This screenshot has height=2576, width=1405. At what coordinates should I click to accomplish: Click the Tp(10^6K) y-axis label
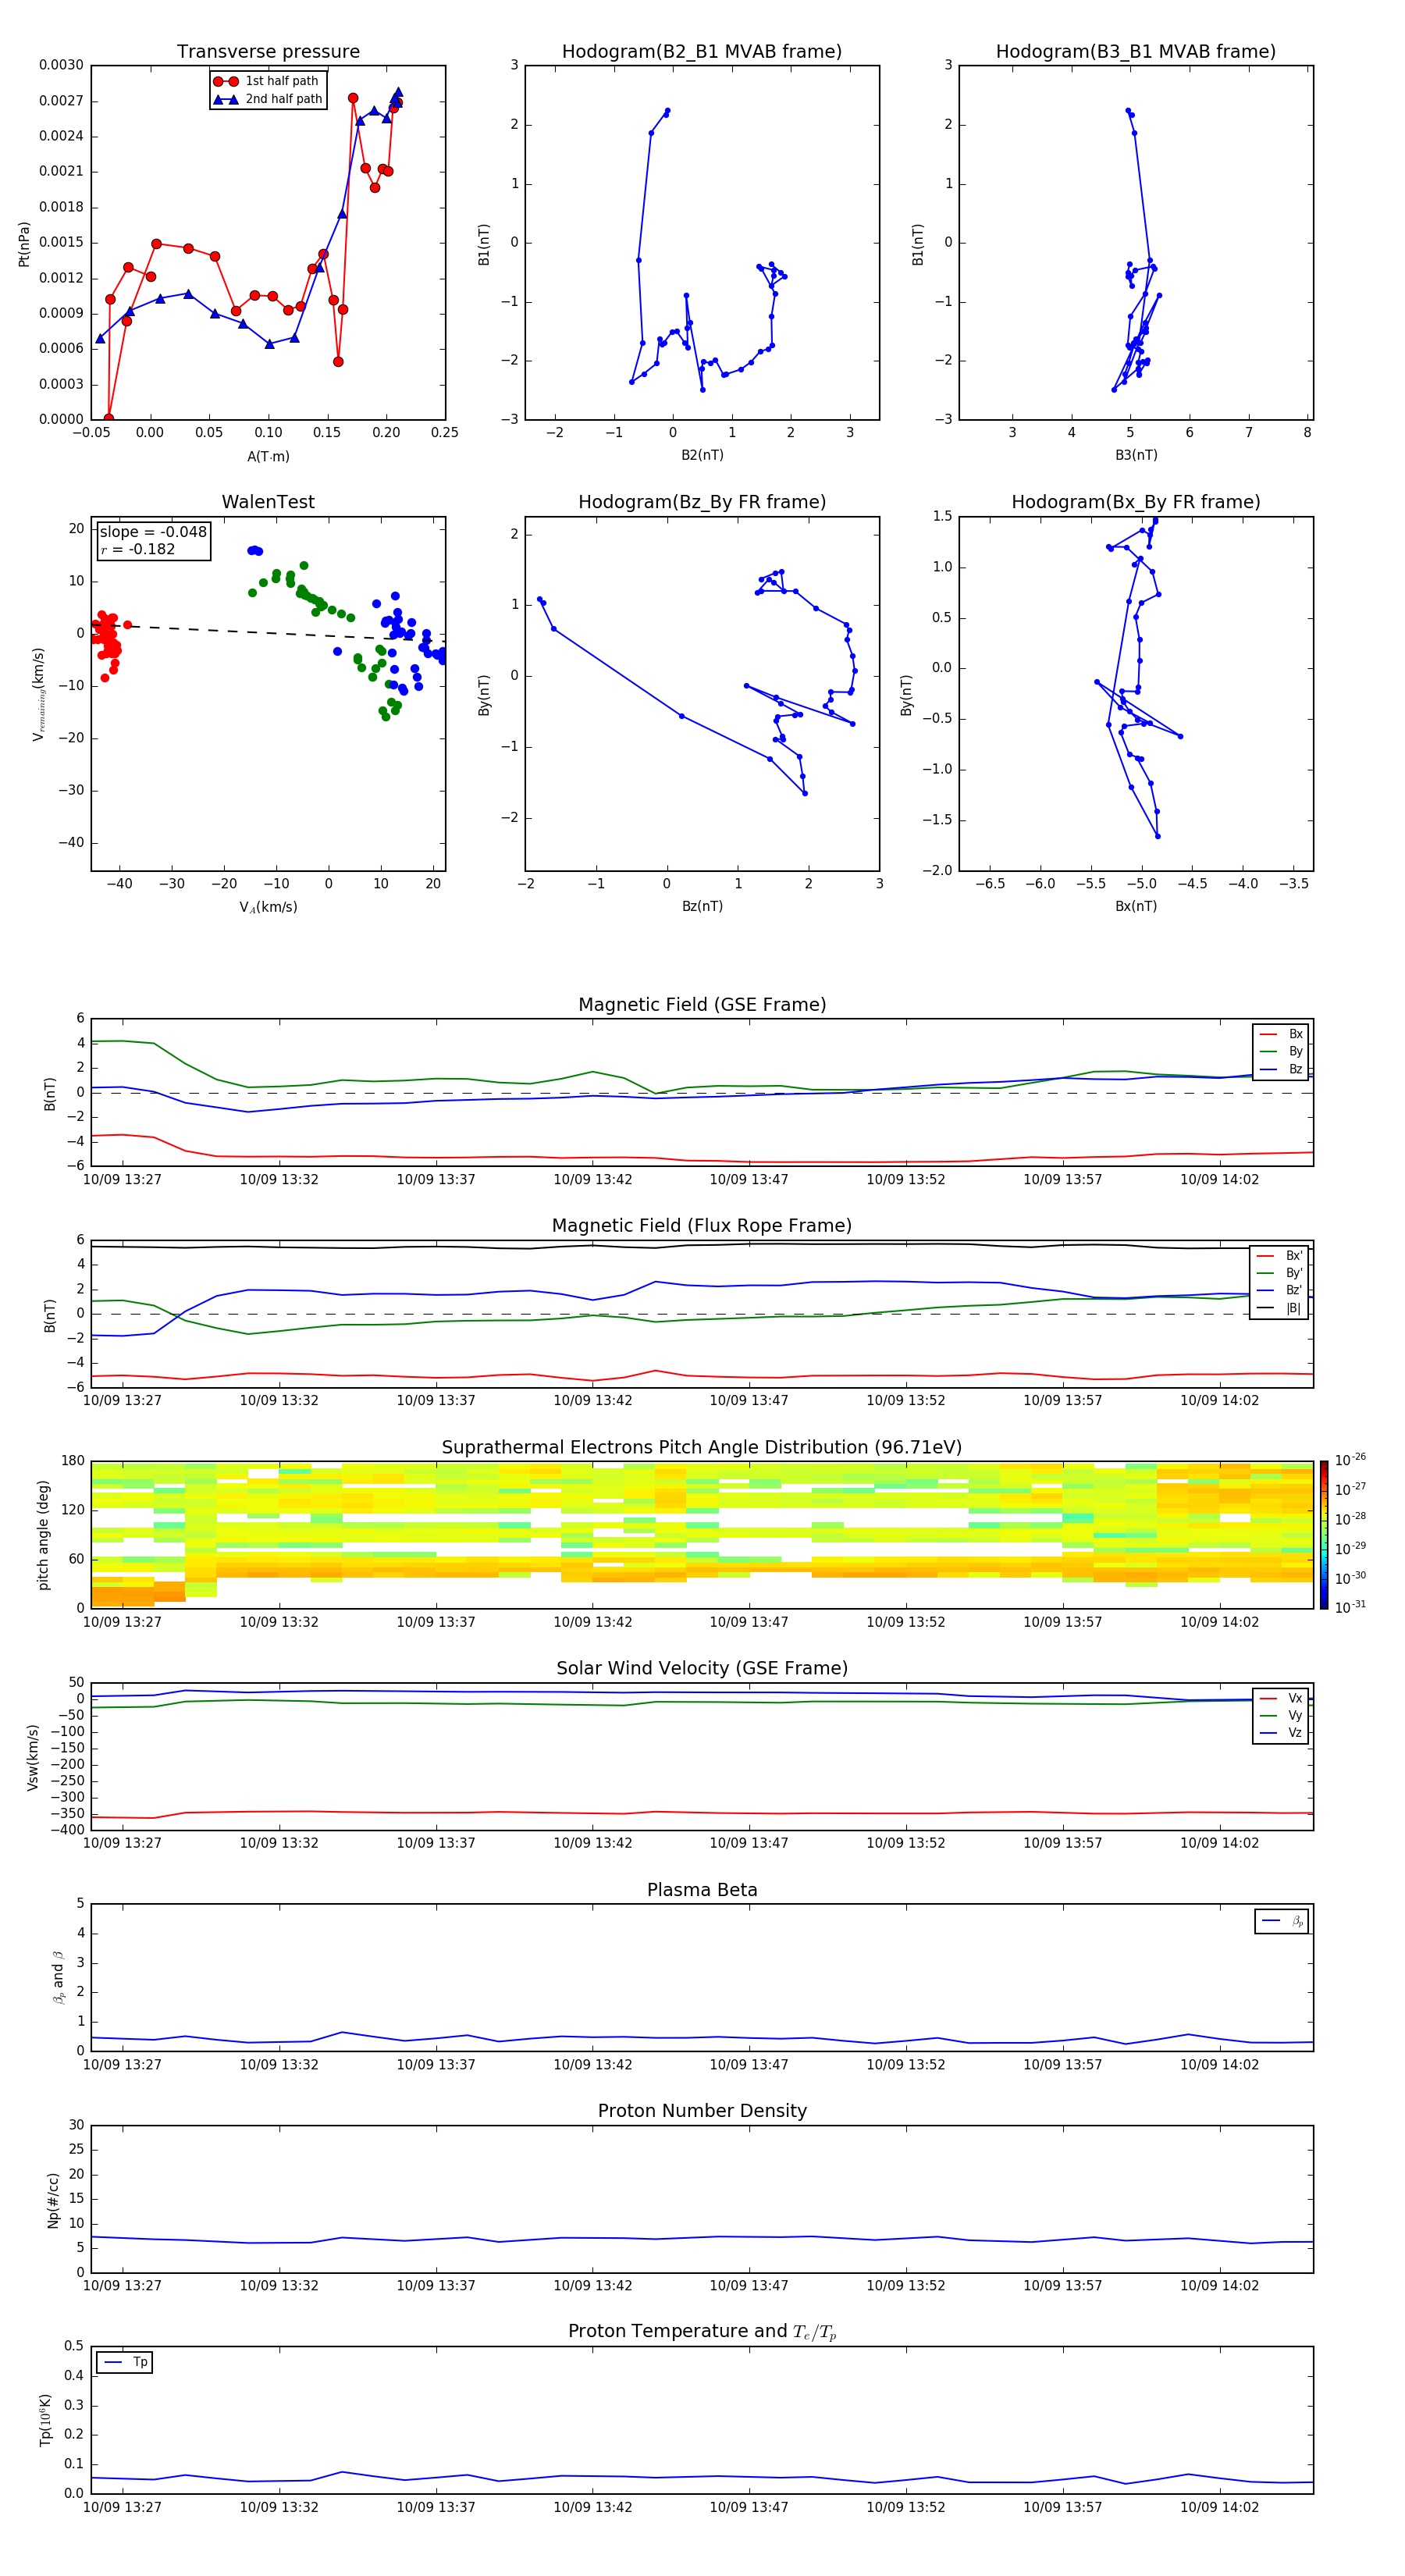point(45,2420)
